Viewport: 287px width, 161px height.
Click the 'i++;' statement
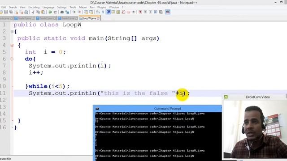(x=36, y=72)
